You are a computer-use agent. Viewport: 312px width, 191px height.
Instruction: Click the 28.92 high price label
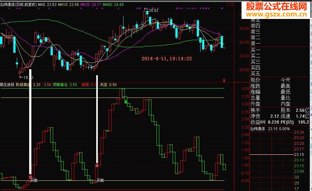[x=153, y=10]
